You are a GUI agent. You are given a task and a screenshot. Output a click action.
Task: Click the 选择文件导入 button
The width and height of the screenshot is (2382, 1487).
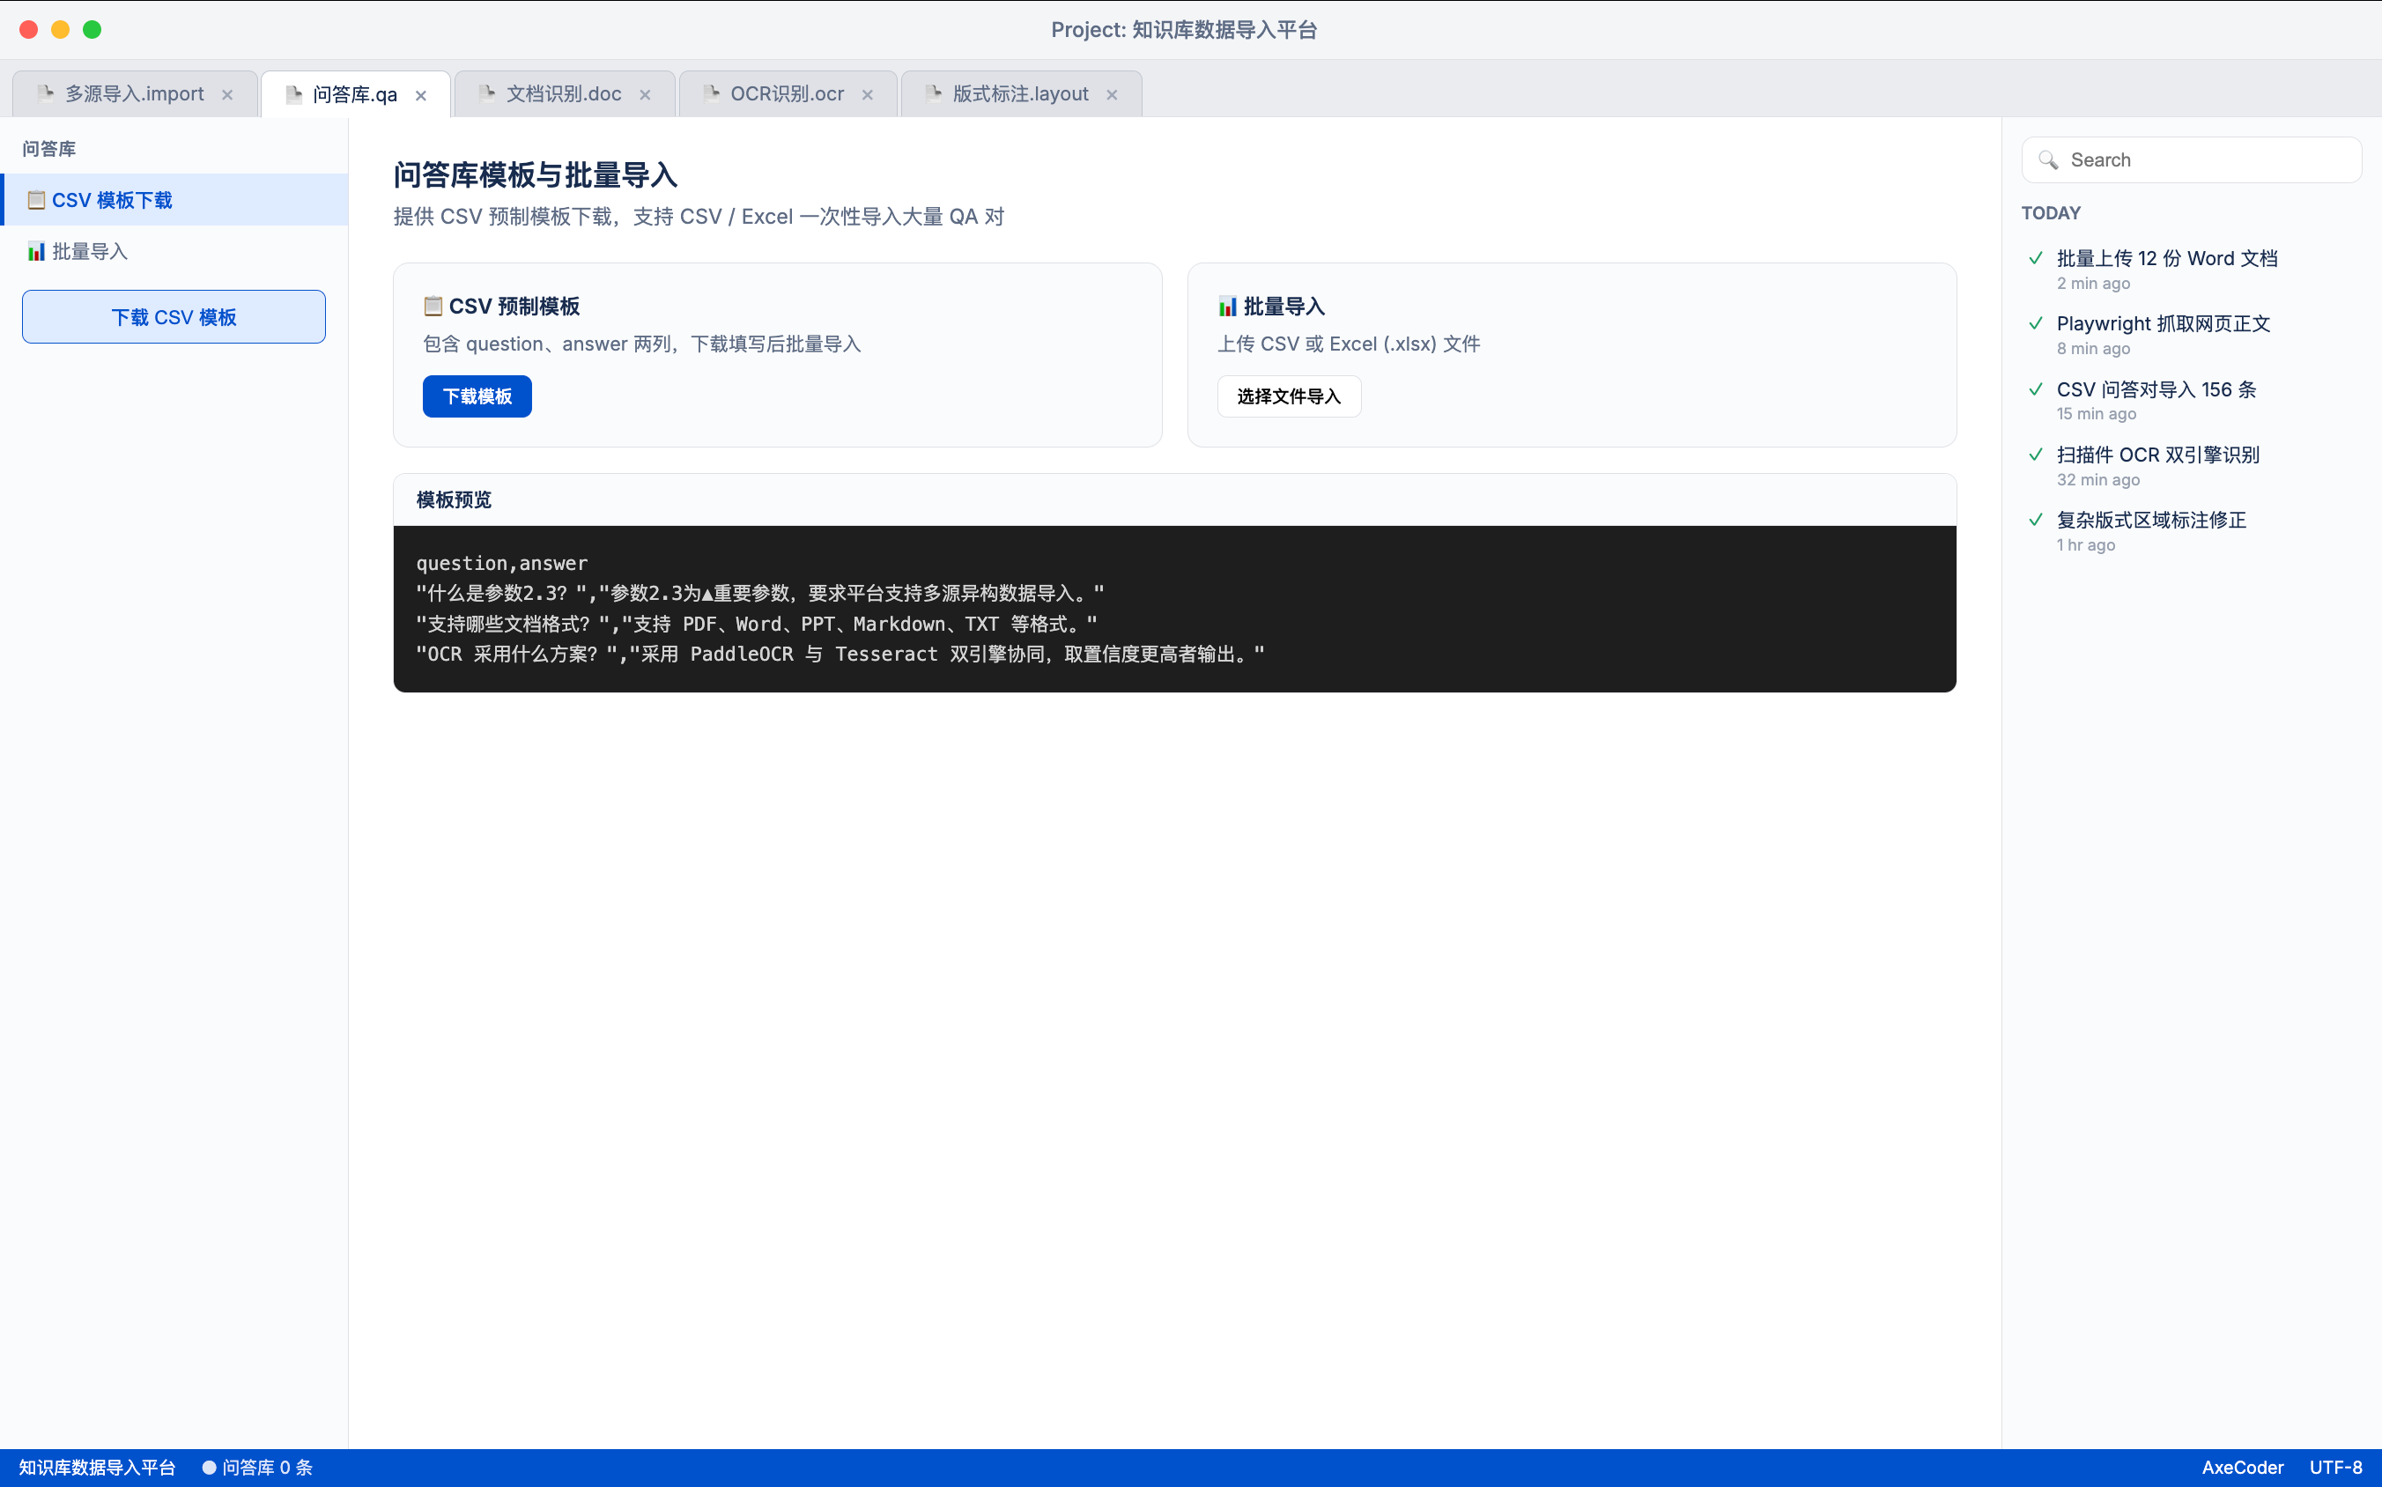click(x=1289, y=396)
